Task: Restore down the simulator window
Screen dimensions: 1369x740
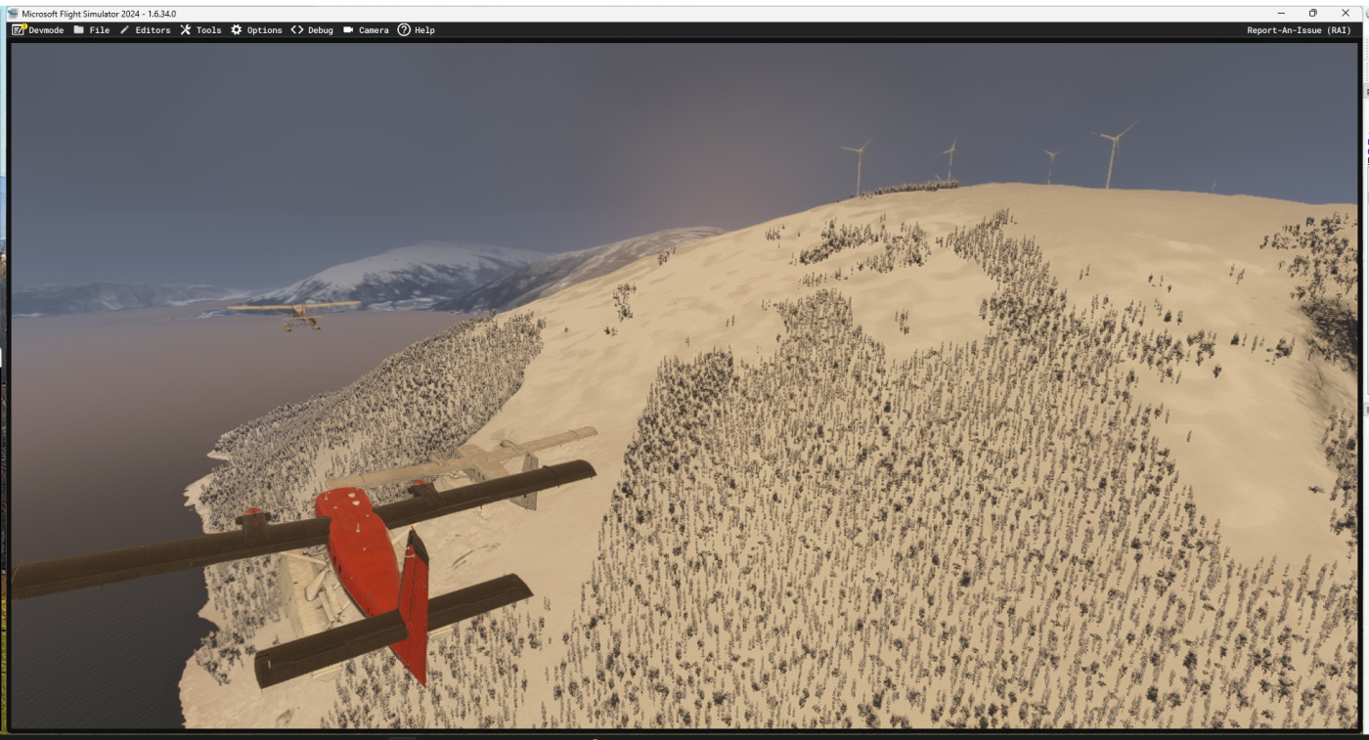Action: (x=1313, y=13)
